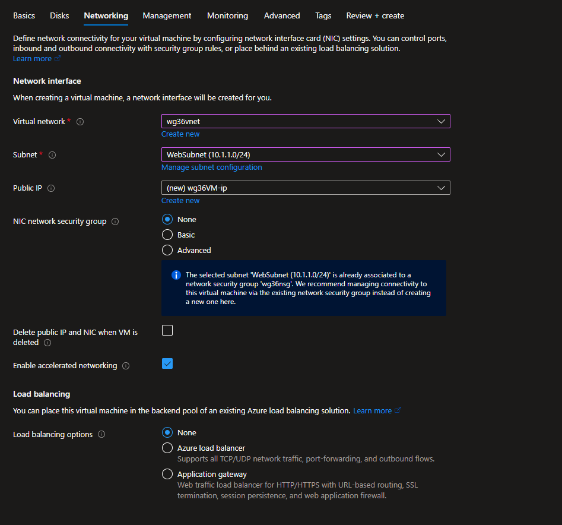Click info icon beside Subnet label
Viewport: 562px width, 525px height.
coord(52,155)
